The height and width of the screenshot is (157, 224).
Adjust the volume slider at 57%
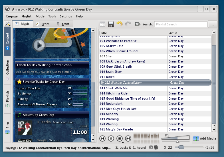click(x=175, y=139)
